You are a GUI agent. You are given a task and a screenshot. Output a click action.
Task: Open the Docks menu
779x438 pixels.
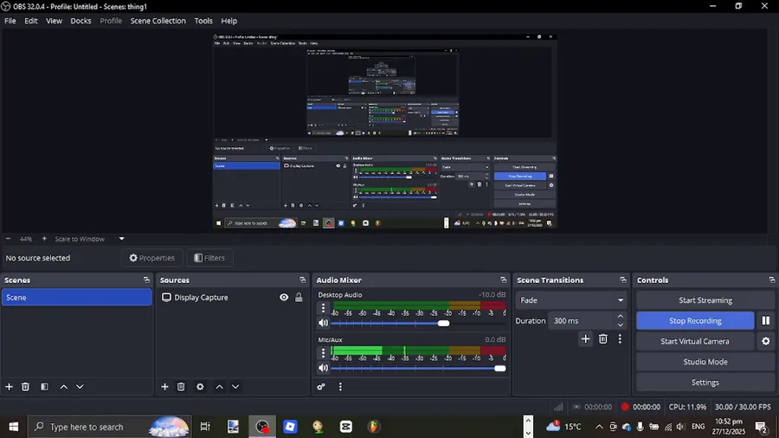coord(80,21)
